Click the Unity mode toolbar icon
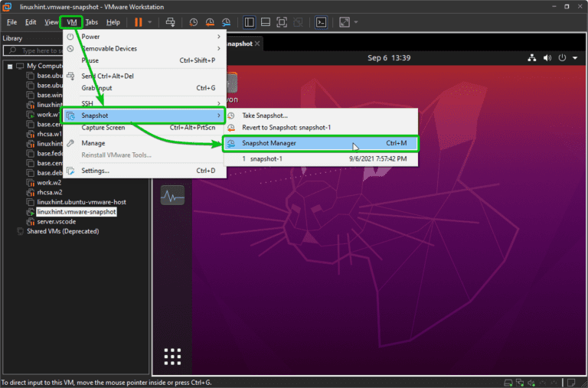The height and width of the screenshot is (388, 588). point(298,22)
